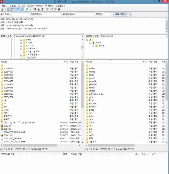Toggle transfer queue display

pos(22,9)
